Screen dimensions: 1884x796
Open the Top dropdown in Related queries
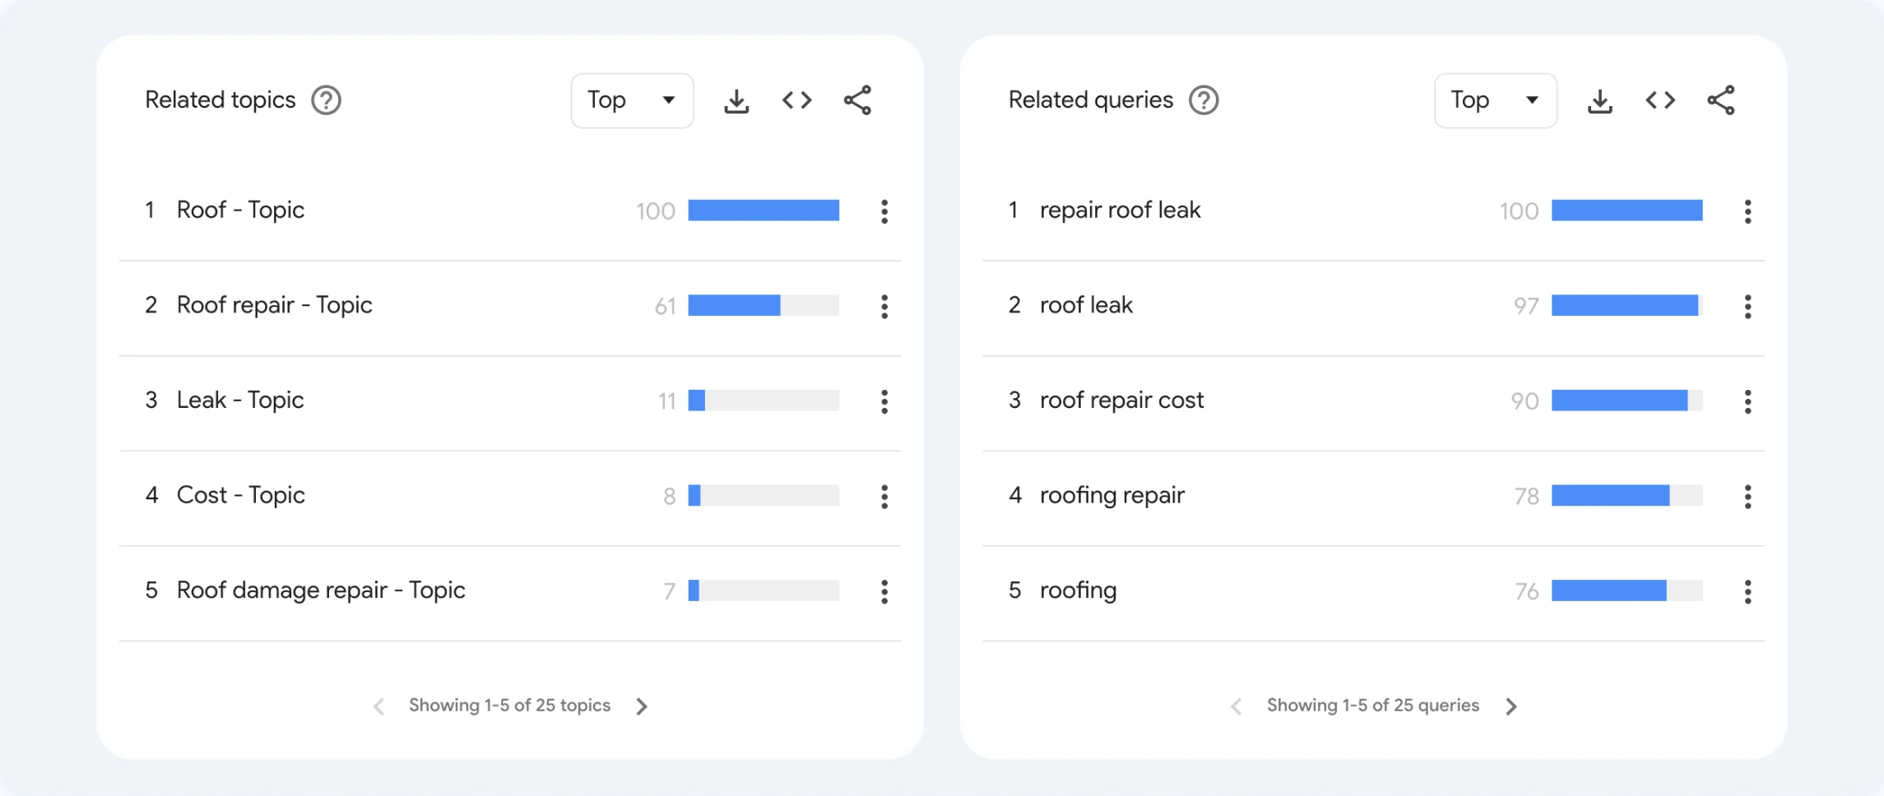coord(1495,100)
